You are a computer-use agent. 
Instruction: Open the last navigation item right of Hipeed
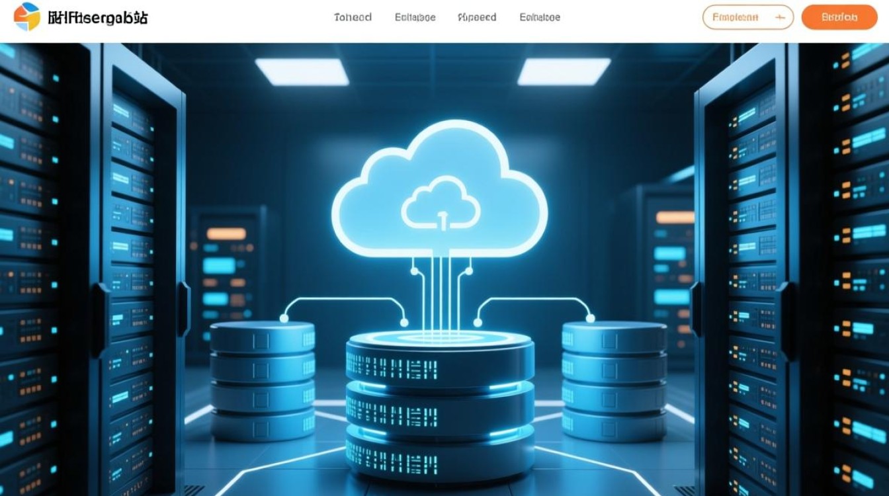(540, 18)
